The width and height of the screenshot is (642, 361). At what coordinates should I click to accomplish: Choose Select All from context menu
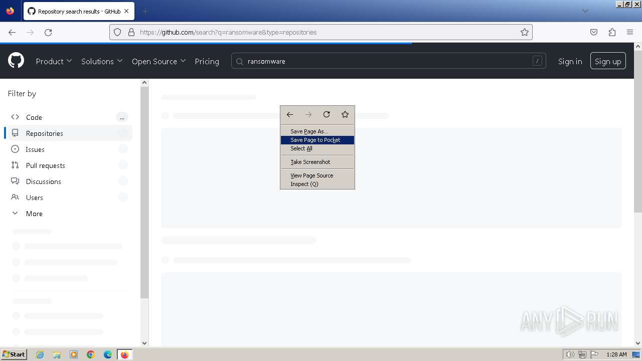pos(317,148)
